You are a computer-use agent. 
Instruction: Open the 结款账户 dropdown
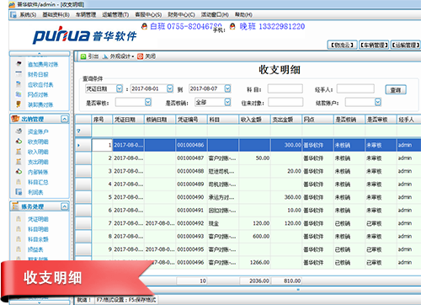378,102
